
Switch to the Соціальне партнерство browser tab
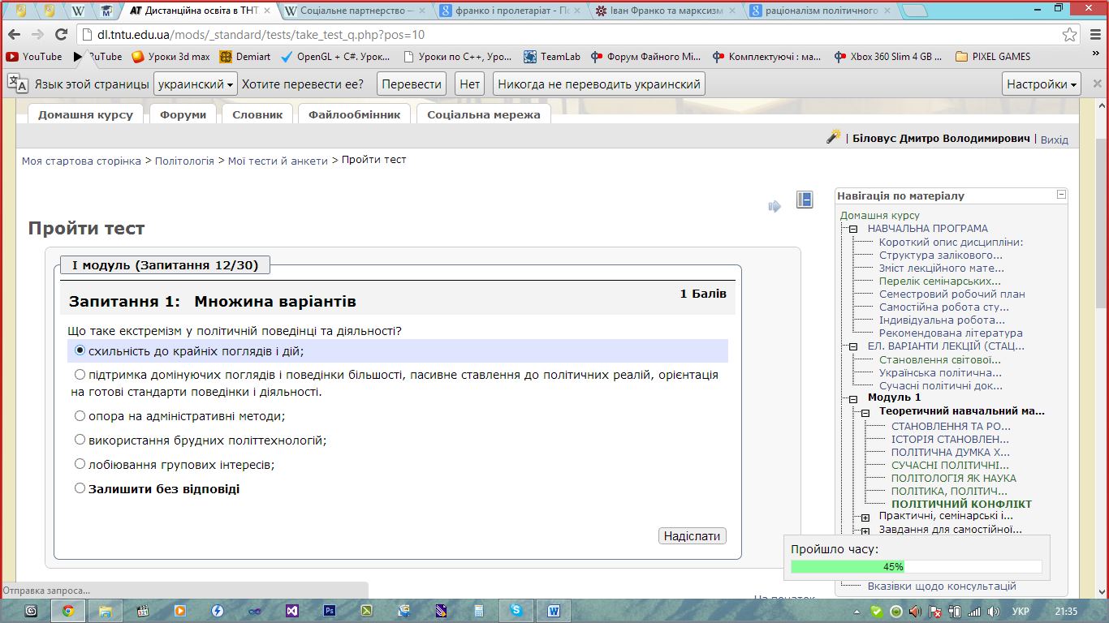coord(353,11)
